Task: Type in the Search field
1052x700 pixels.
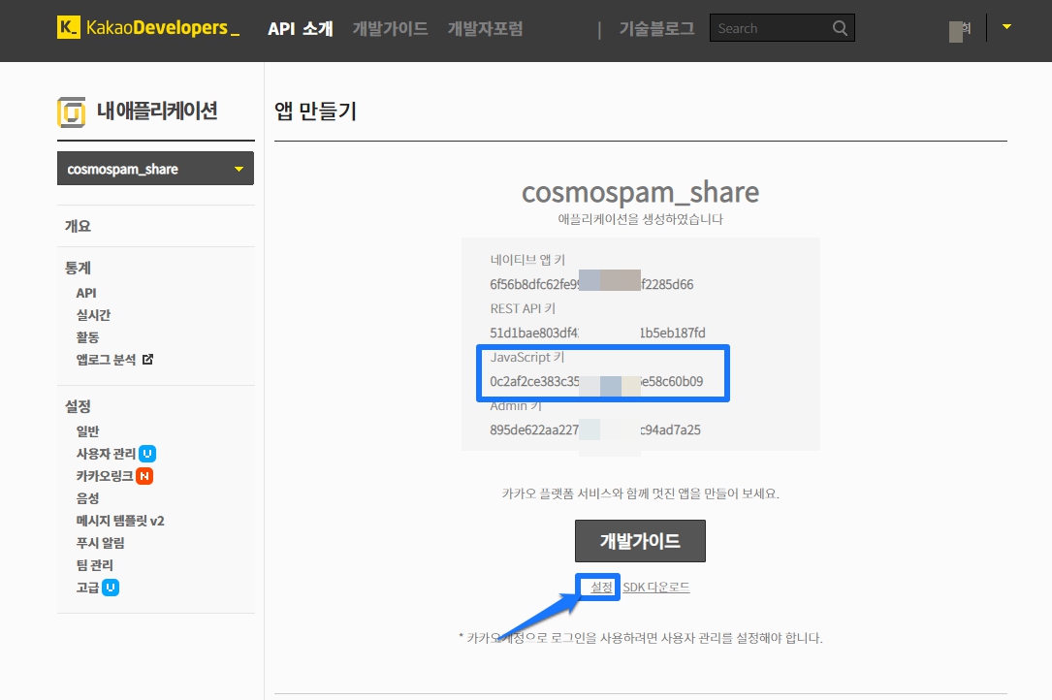Action: pos(771,28)
